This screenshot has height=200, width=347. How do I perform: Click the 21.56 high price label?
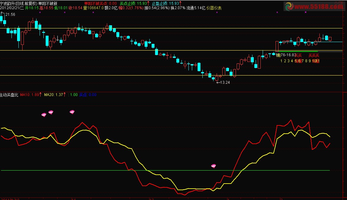(10, 15)
